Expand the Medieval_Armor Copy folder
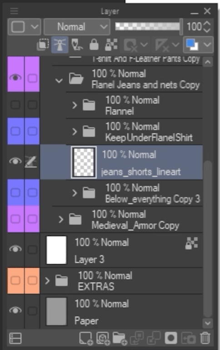 [60, 219]
